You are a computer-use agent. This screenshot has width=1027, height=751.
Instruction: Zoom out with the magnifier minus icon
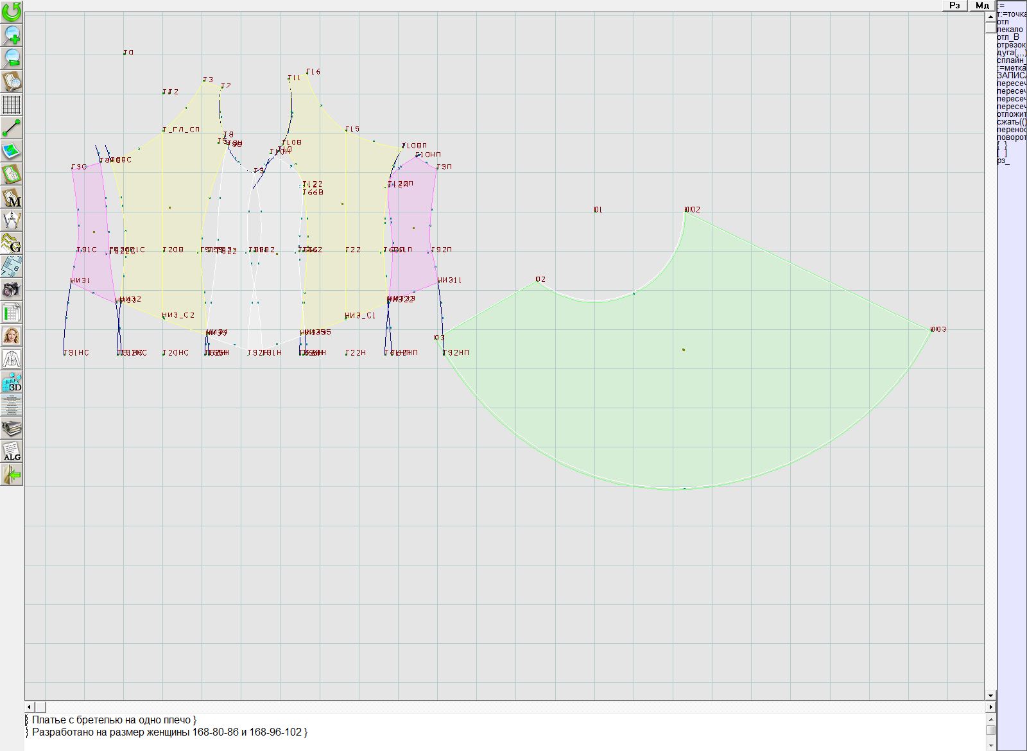[x=12, y=58]
